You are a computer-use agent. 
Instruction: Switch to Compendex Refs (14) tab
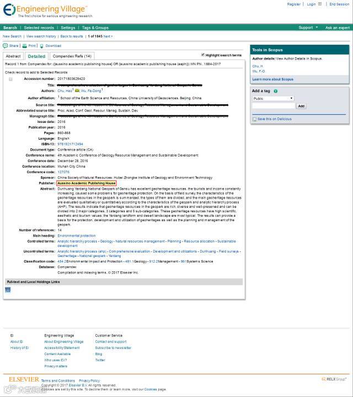(x=72, y=56)
